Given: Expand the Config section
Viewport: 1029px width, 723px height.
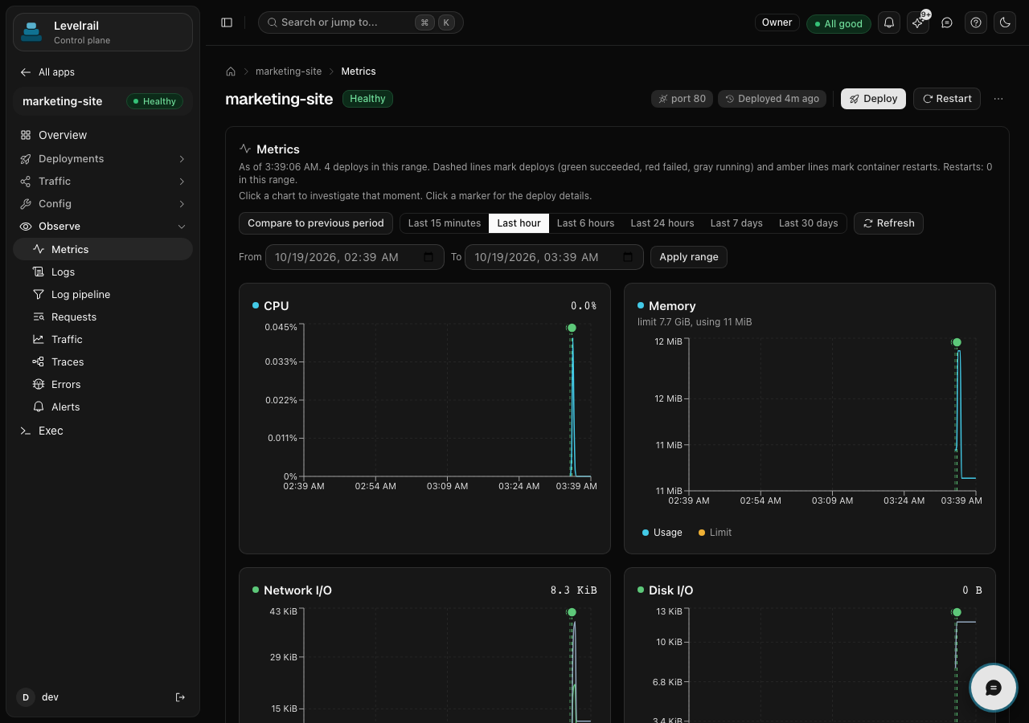Looking at the screenshot, I should pos(103,204).
